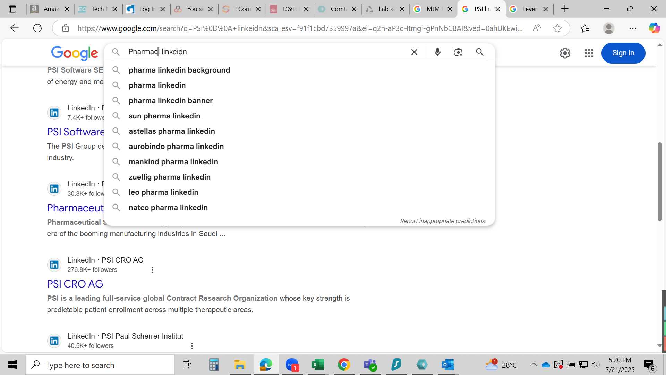Click into the Google search input
The width and height of the screenshot is (666, 375).
265,52
